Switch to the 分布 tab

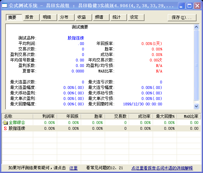tap(66, 17)
